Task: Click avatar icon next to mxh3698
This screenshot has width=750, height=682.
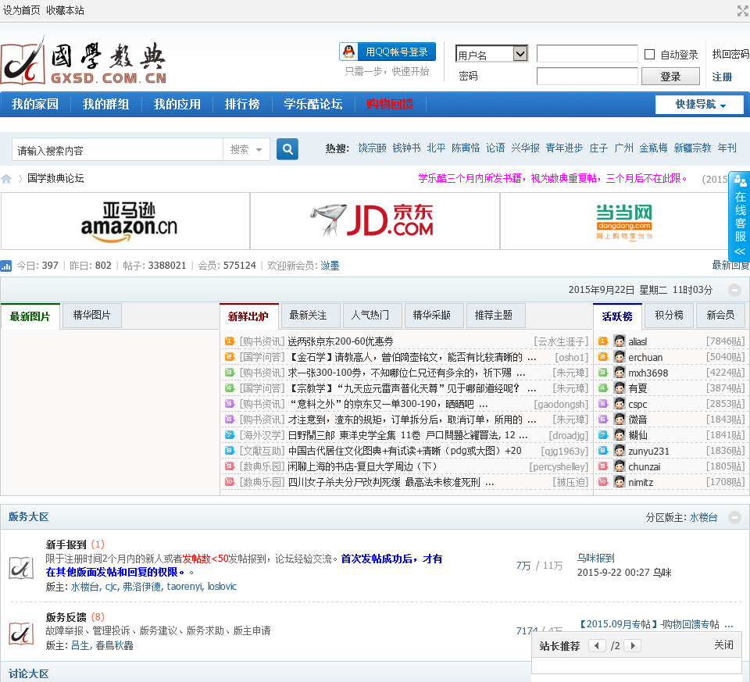Action: [620, 373]
